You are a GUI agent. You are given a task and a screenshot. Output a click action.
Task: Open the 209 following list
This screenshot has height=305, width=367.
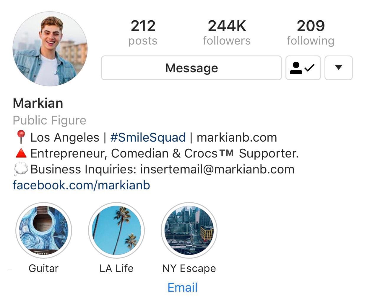311,32
